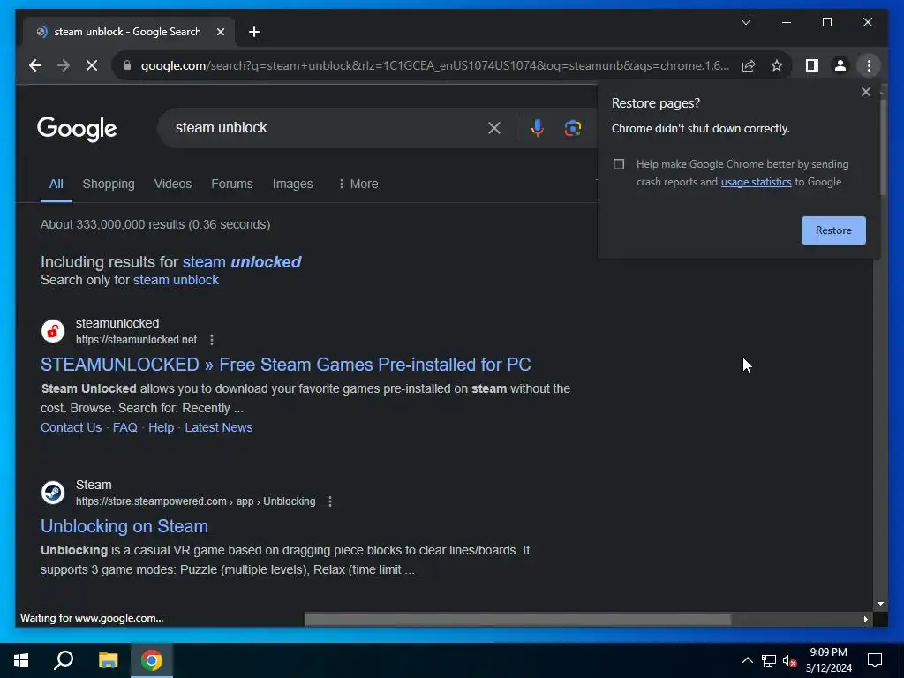Image resolution: width=904 pixels, height=678 pixels.
Task: Tick the send crash reports checkbox
Action: coord(619,164)
